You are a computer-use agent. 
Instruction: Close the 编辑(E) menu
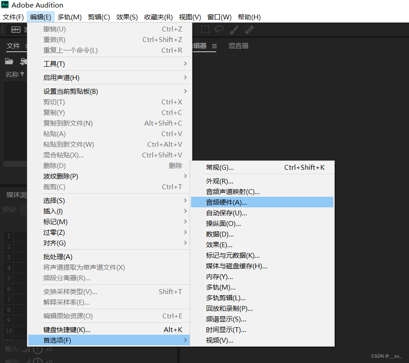[40, 17]
